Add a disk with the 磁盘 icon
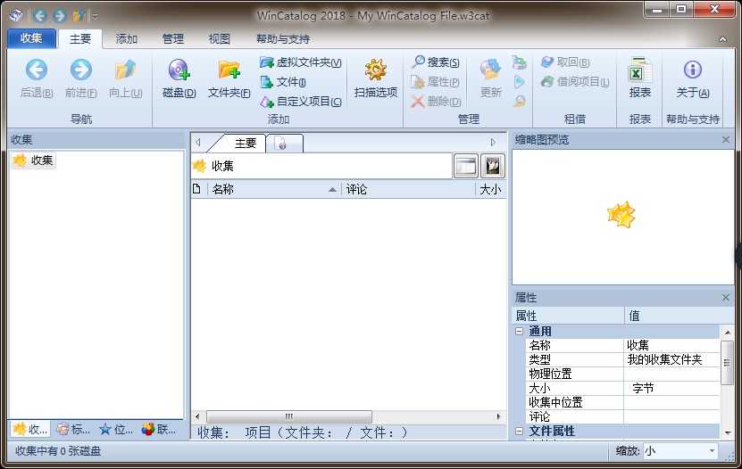 click(179, 70)
